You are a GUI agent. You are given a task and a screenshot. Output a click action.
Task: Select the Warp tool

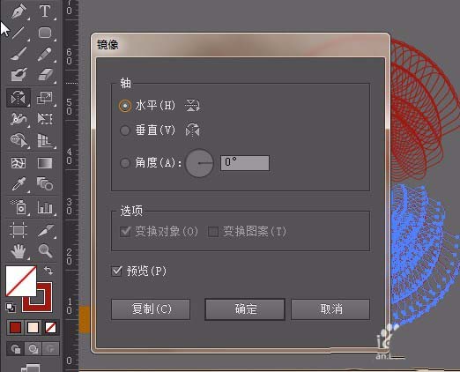(19, 119)
